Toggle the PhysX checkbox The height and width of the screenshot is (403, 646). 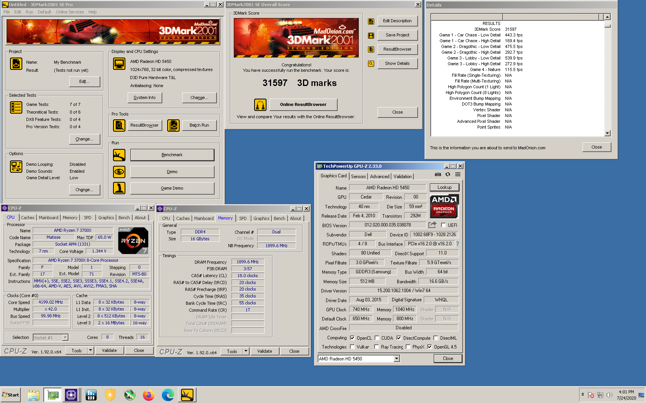coord(408,347)
